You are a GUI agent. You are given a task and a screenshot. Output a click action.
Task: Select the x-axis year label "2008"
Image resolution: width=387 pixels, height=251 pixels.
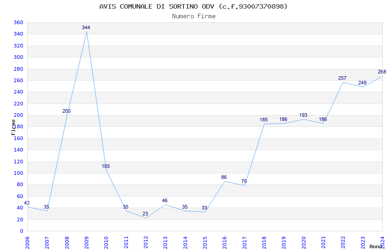click(x=66, y=243)
